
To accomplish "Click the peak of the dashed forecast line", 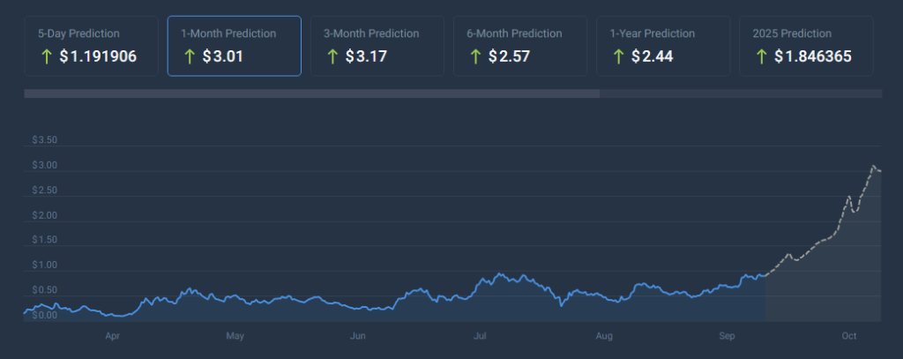I will pos(873,166).
